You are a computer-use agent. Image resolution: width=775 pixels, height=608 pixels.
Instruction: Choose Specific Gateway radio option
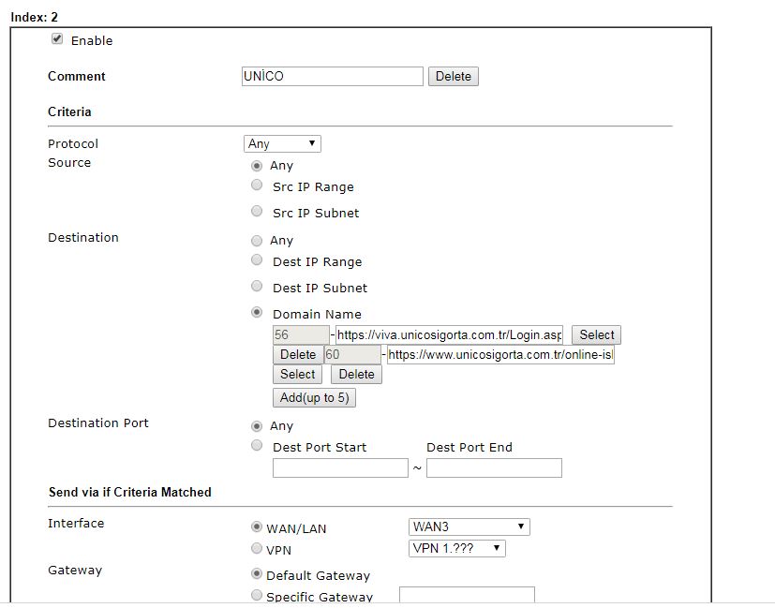pos(257,596)
